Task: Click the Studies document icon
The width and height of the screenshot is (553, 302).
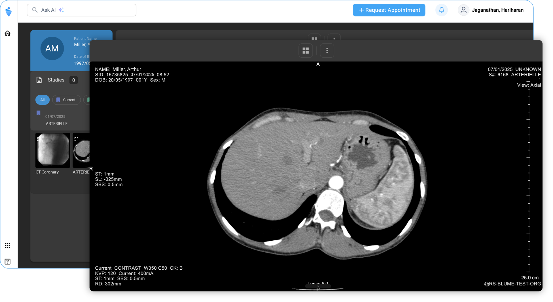Action: click(39, 80)
